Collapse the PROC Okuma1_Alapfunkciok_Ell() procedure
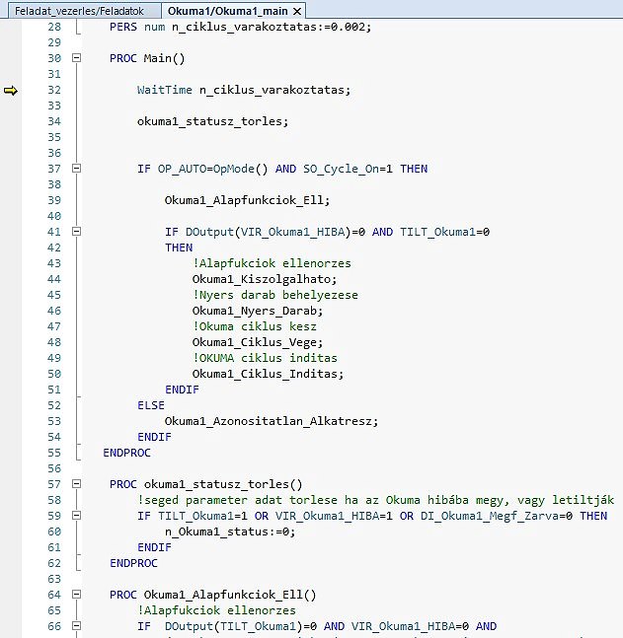 point(76,595)
